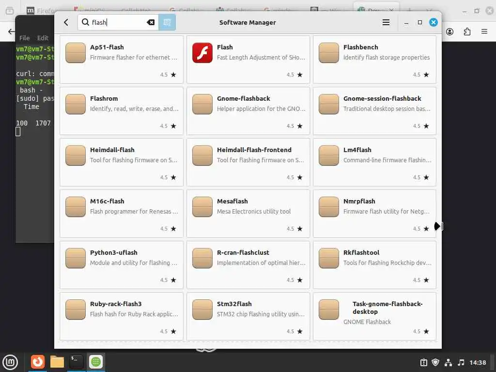The height and width of the screenshot is (372, 496).
Task: Switch to the terminal in the taskbar
Action: pos(76,361)
